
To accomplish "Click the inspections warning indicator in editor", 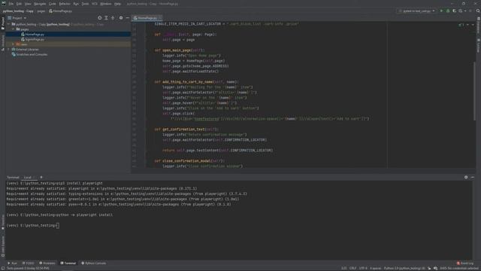I will [x=461, y=25].
